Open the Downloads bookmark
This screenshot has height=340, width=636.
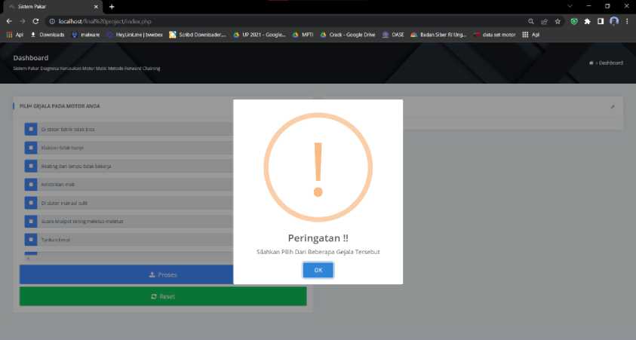(48, 35)
